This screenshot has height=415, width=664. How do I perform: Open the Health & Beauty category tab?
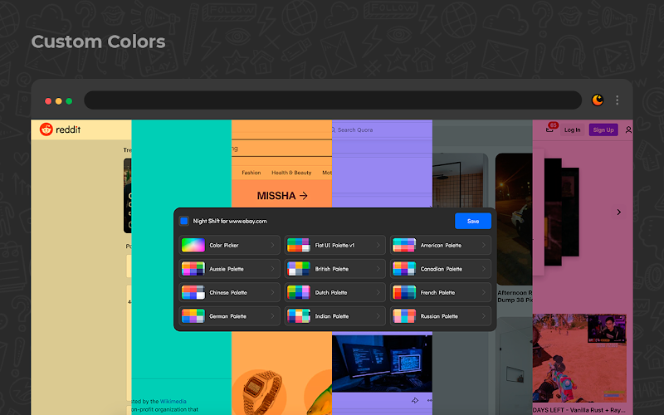click(x=291, y=173)
